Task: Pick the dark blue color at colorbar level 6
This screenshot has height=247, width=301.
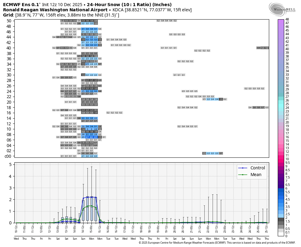Action: click(x=281, y=188)
